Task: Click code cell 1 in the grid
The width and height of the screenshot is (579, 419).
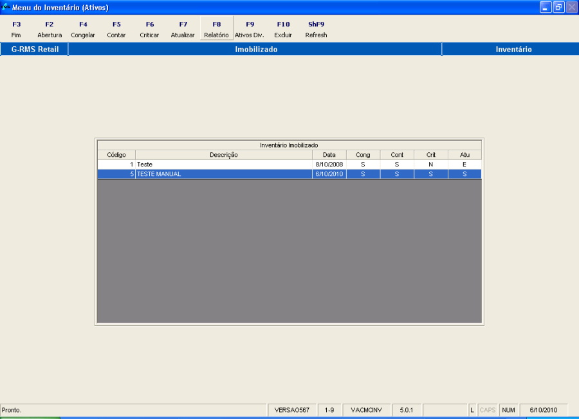Action: click(116, 165)
